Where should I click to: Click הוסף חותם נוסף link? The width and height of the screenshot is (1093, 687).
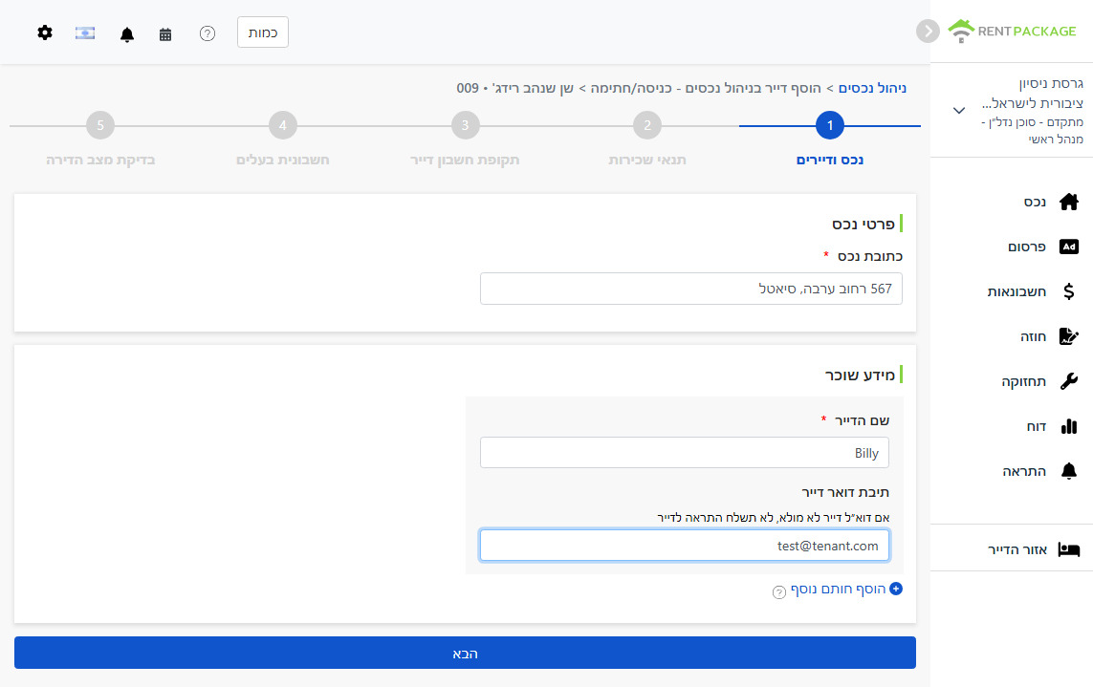pos(838,589)
